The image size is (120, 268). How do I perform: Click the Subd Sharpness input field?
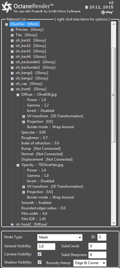(x=97, y=255)
